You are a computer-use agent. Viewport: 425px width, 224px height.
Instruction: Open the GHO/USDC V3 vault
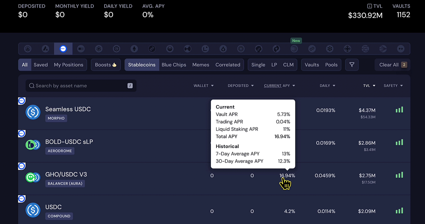(x=66, y=175)
